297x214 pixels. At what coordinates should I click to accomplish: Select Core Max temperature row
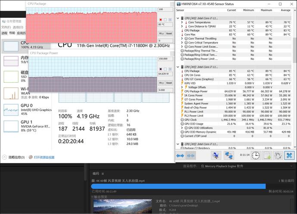(x=235, y=34)
